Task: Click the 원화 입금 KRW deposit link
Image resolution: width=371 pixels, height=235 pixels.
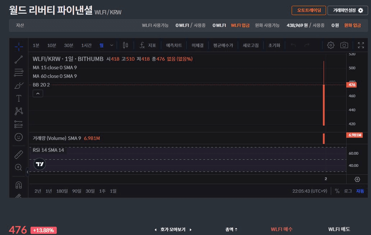Action: (352, 25)
